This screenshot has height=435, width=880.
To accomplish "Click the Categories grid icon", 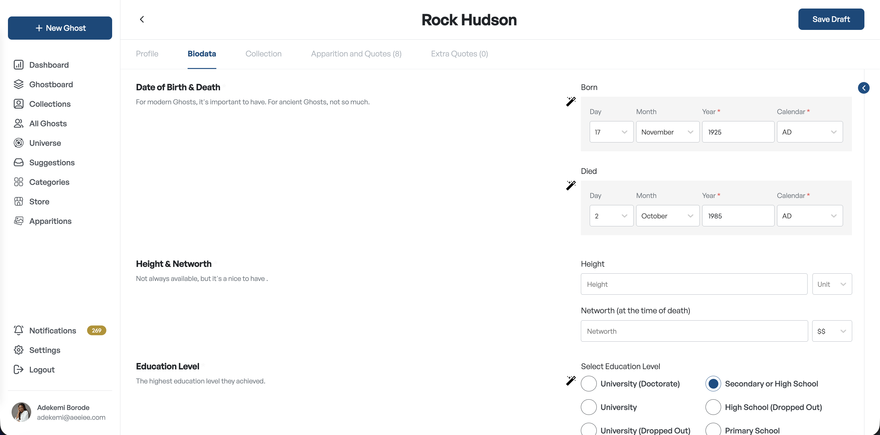I will [x=18, y=182].
